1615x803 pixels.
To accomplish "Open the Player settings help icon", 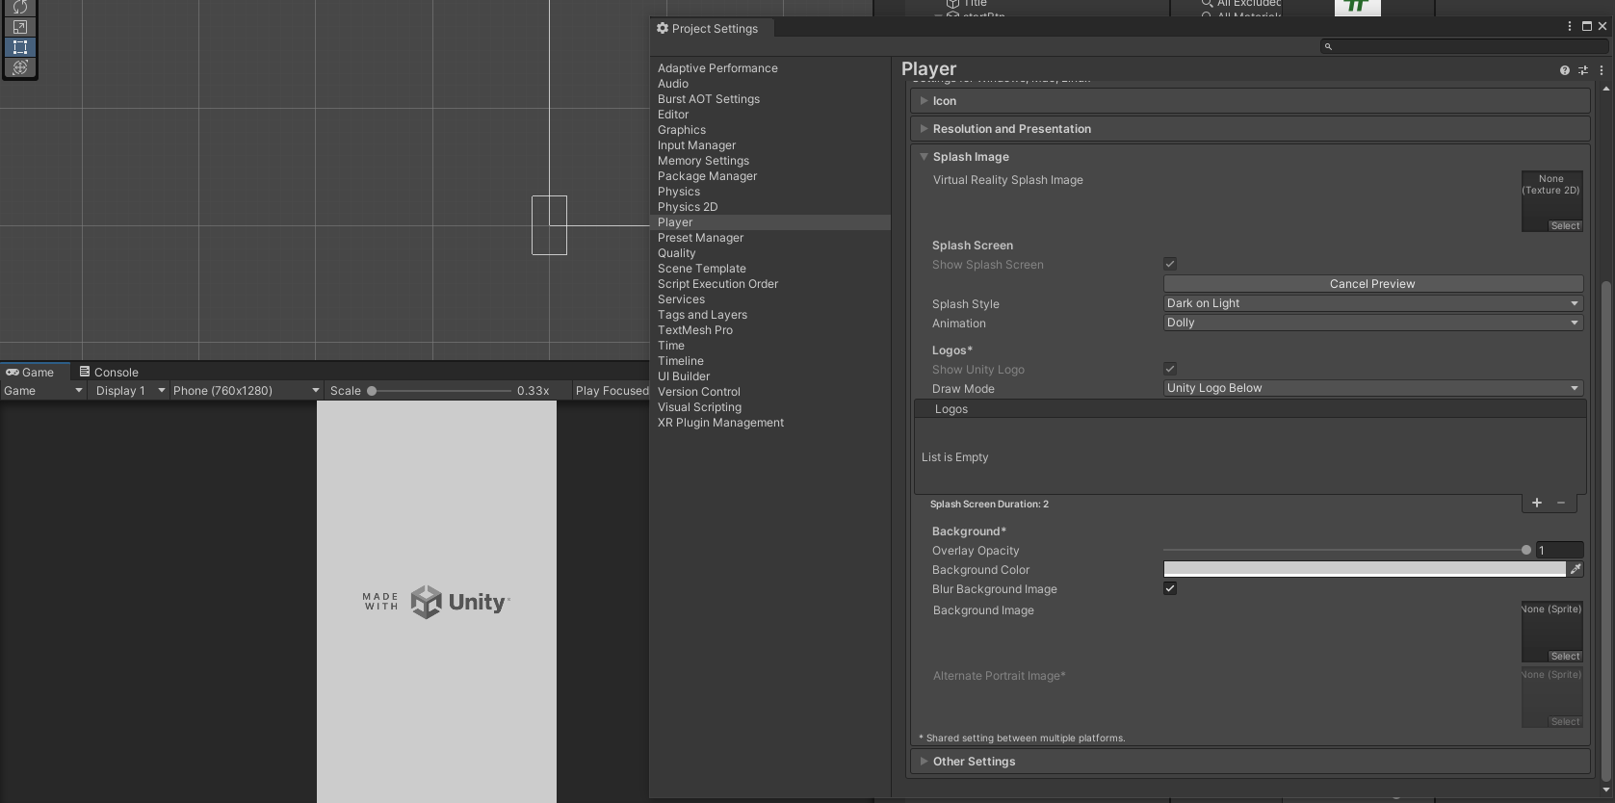I will [x=1565, y=70].
